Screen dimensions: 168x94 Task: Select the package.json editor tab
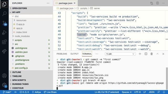(65, 3)
